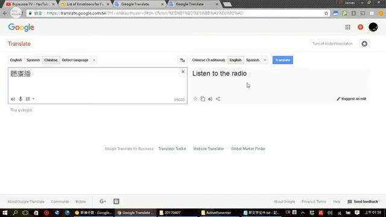386x217 pixels.
Task: Select English as source language
Action: point(16,60)
